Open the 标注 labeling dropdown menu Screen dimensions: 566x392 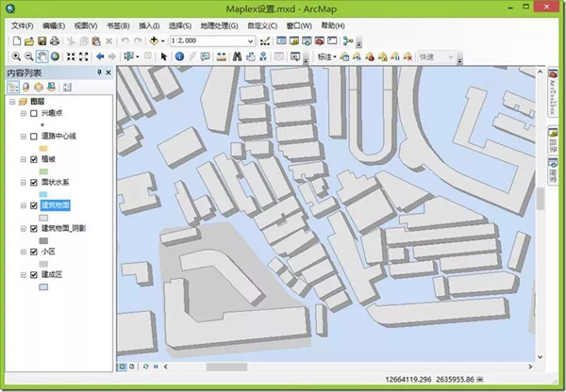point(326,57)
